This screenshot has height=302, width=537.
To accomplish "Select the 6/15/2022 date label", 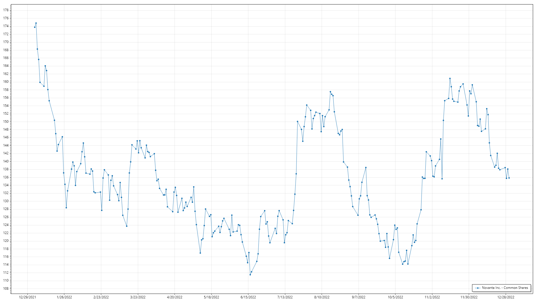I will (248, 297).
